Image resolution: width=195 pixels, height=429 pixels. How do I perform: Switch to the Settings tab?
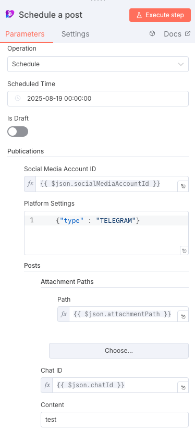pyautogui.click(x=75, y=34)
